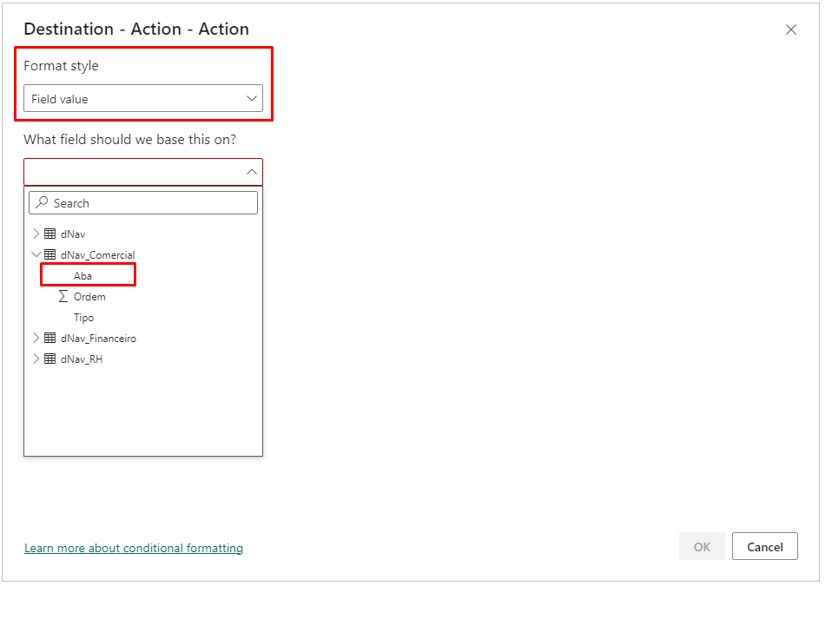Click the dNav_Comercial table icon
Viewport: 832px width, 619px height.
(50, 254)
